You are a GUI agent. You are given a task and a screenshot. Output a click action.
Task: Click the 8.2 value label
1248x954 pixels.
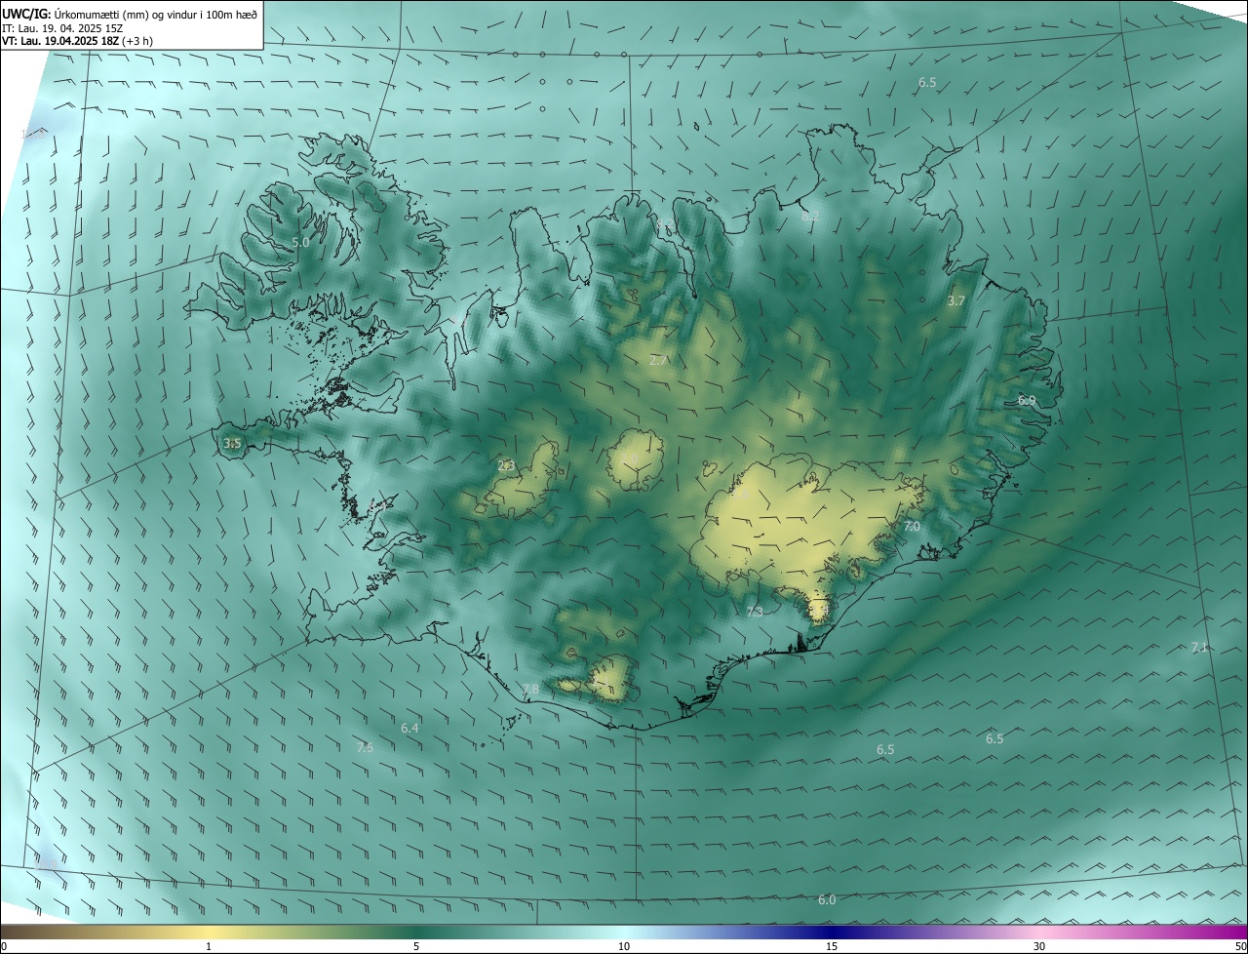click(810, 216)
